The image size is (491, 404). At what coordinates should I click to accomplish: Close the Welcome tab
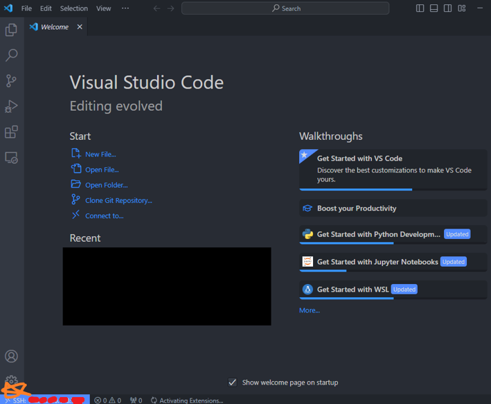[x=80, y=27]
